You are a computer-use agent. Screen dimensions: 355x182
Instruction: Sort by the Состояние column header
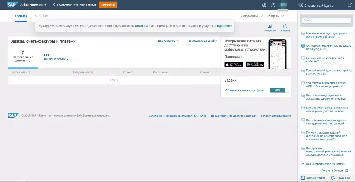[160, 72]
